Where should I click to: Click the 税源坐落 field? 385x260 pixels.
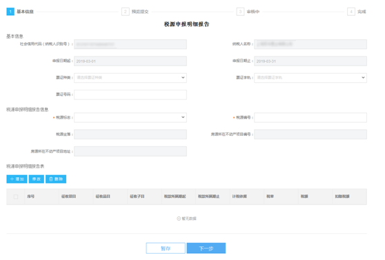click(130, 134)
